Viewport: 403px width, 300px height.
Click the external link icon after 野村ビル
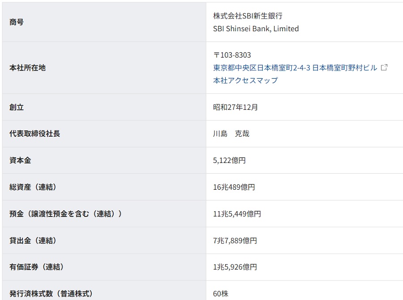coord(384,67)
